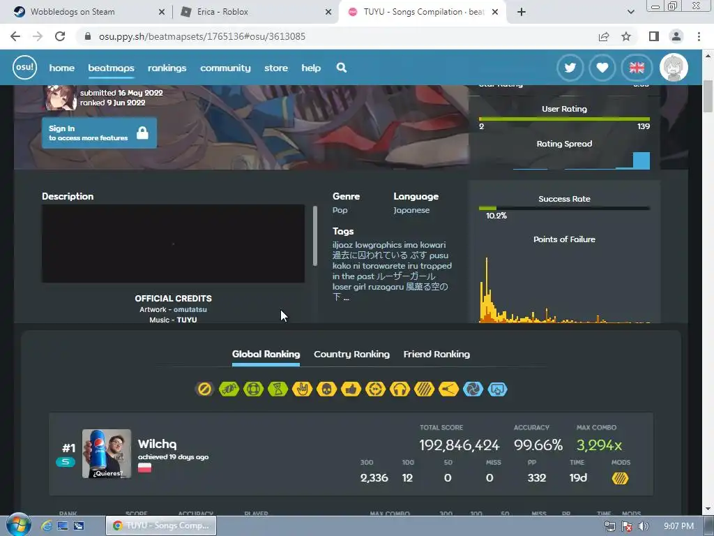
Task: Switch to Country Ranking tab
Action: coord(351,354)
